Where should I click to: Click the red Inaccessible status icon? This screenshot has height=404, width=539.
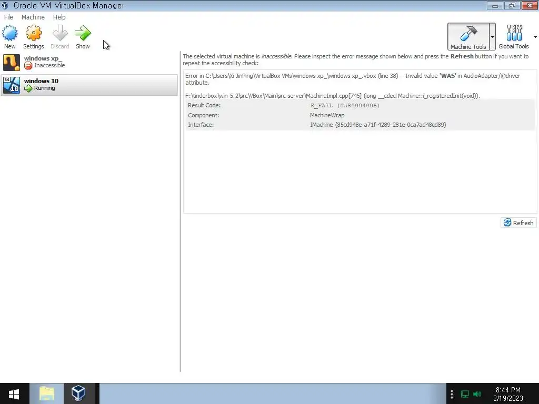point(28,66)
